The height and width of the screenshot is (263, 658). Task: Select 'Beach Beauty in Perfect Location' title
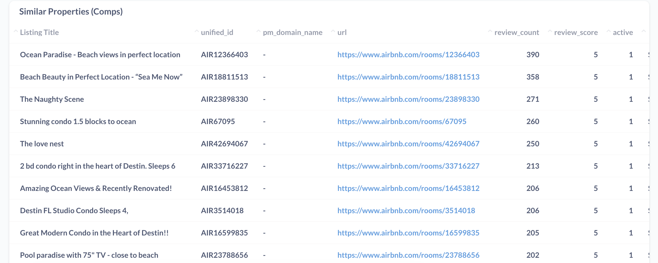click(x=101, y=77)
